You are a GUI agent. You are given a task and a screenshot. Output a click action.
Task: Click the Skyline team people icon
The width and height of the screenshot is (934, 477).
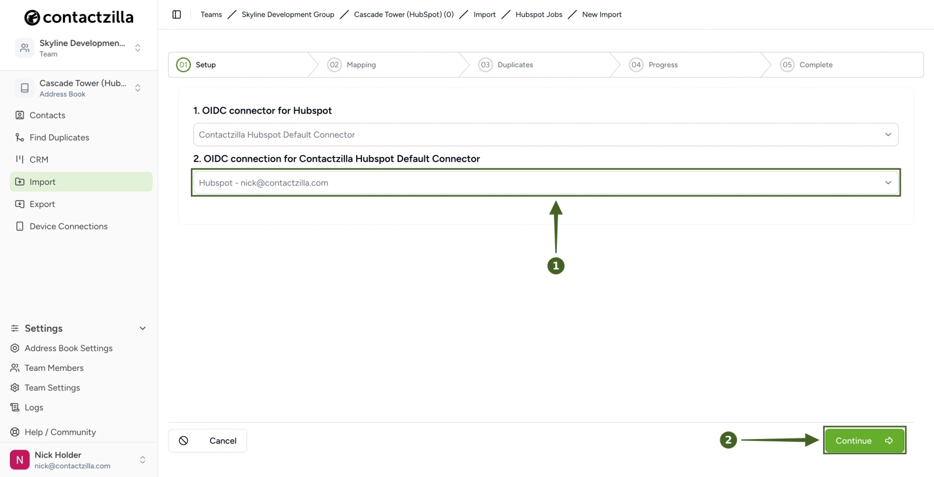click(x=25, y=48)
